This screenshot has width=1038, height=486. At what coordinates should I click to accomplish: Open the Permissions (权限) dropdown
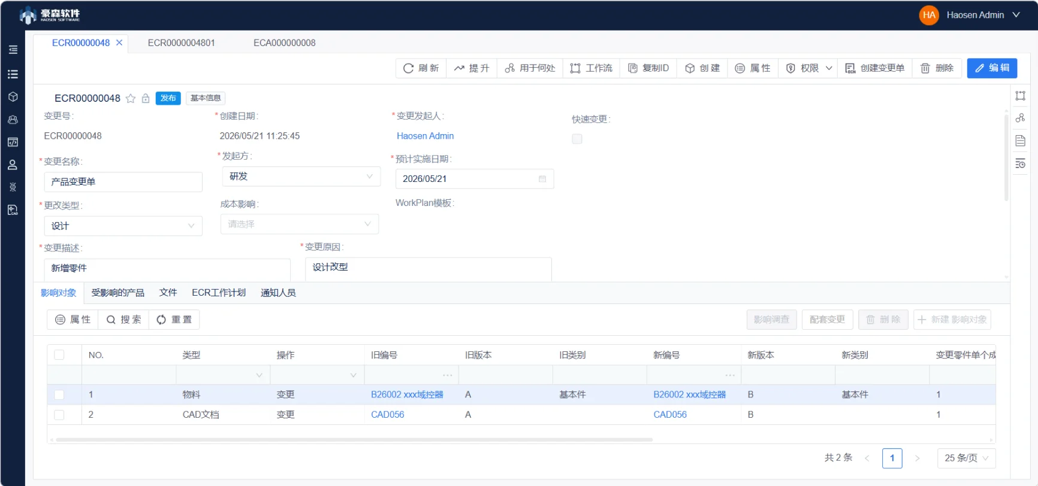click(808, 68)
